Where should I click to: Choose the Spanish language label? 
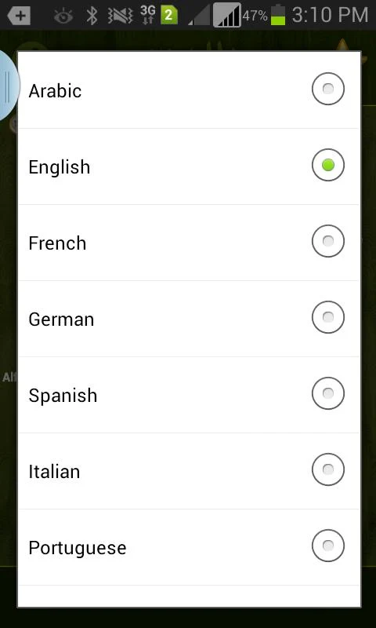pos(63,396)
